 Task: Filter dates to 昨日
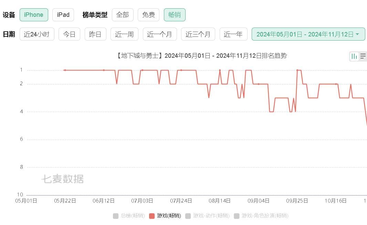[x=95, y=34]
